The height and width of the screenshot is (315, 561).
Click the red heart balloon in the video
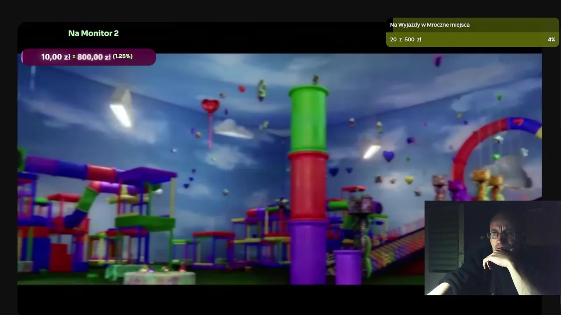coord(210,106)
